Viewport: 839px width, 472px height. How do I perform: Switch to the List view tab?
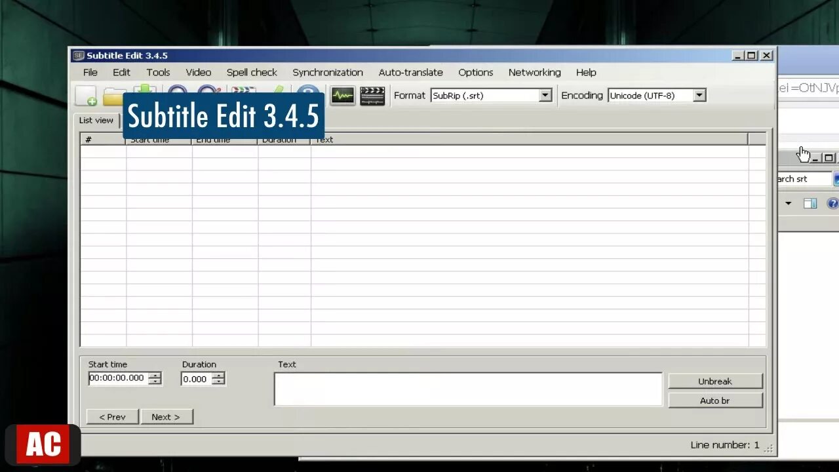pos(96,120)
